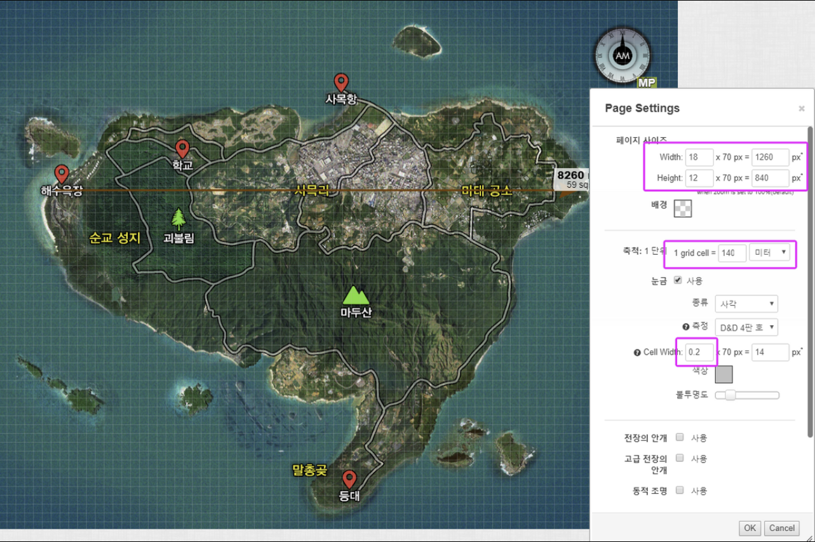Click the grid cell scale field showing 140
815x542 pixels.
[732, 253]
